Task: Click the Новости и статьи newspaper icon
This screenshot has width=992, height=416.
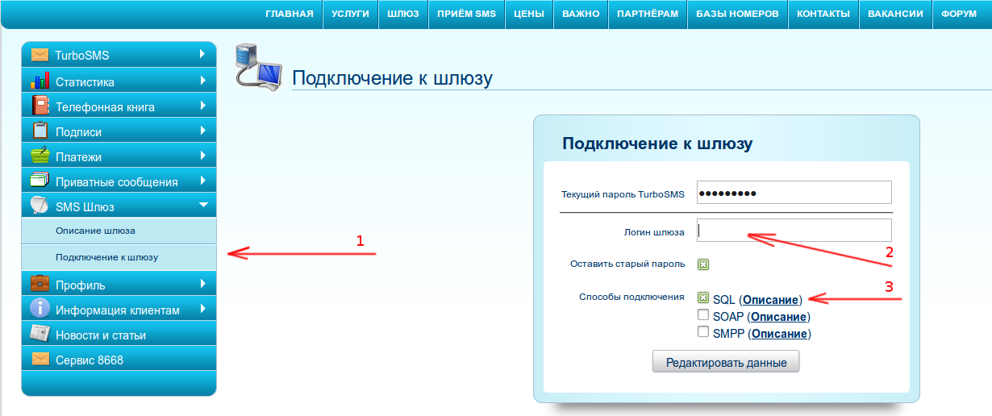Action: [x=40, y=334]
